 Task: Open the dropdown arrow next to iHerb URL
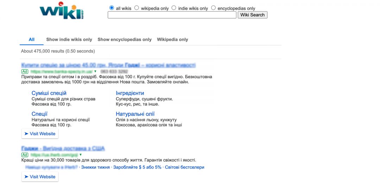(81, 155)
